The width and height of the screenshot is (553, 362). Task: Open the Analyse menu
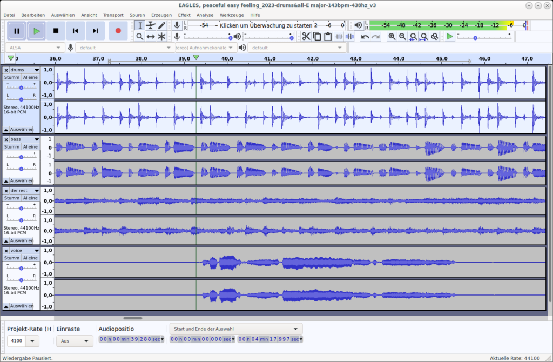point(205,15)
